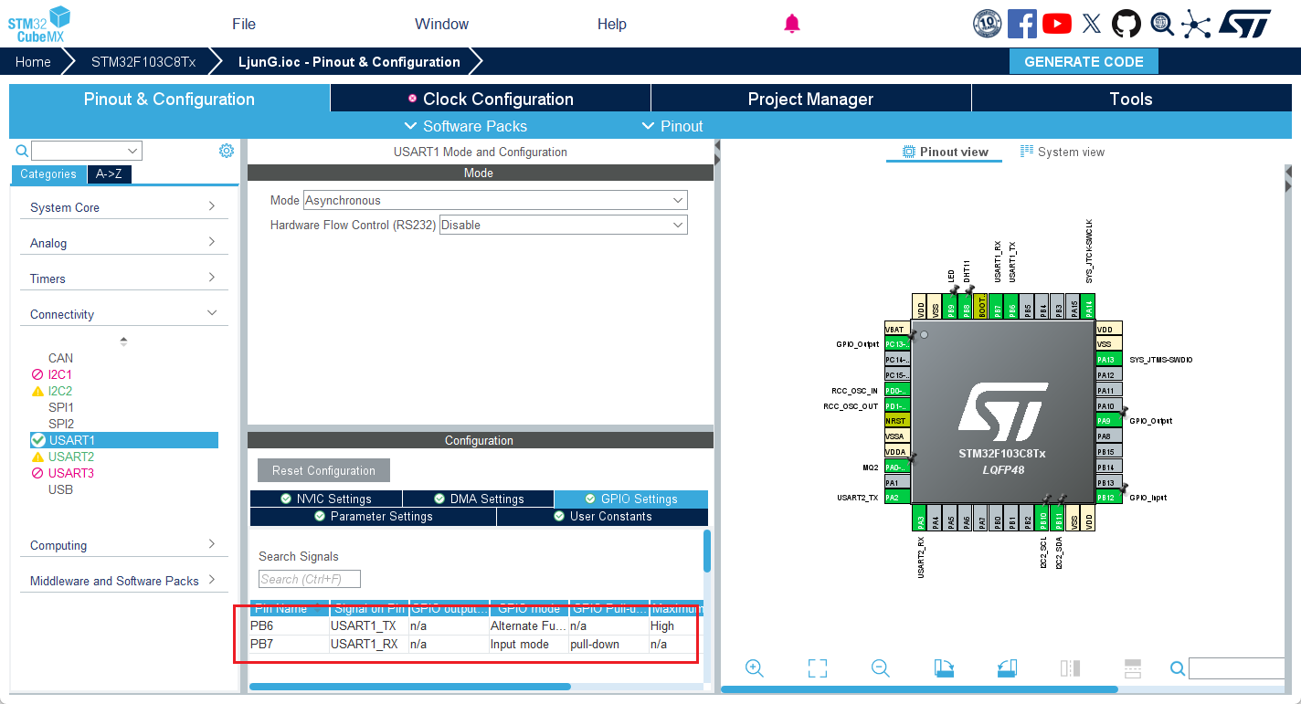Screen dimensions: 1301x704
Task: Expand the Analog category
Action: 124,243
